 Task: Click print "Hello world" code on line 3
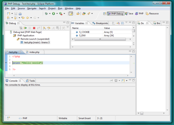point(28,63)
